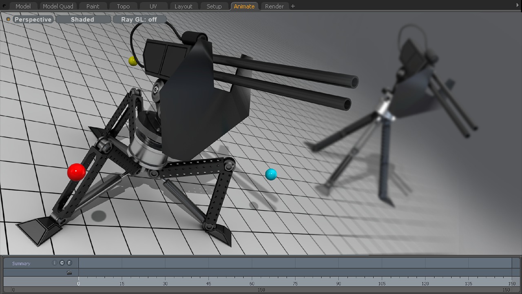Open the Render tab
The image size is (522, 294).
tap(274, 6)
